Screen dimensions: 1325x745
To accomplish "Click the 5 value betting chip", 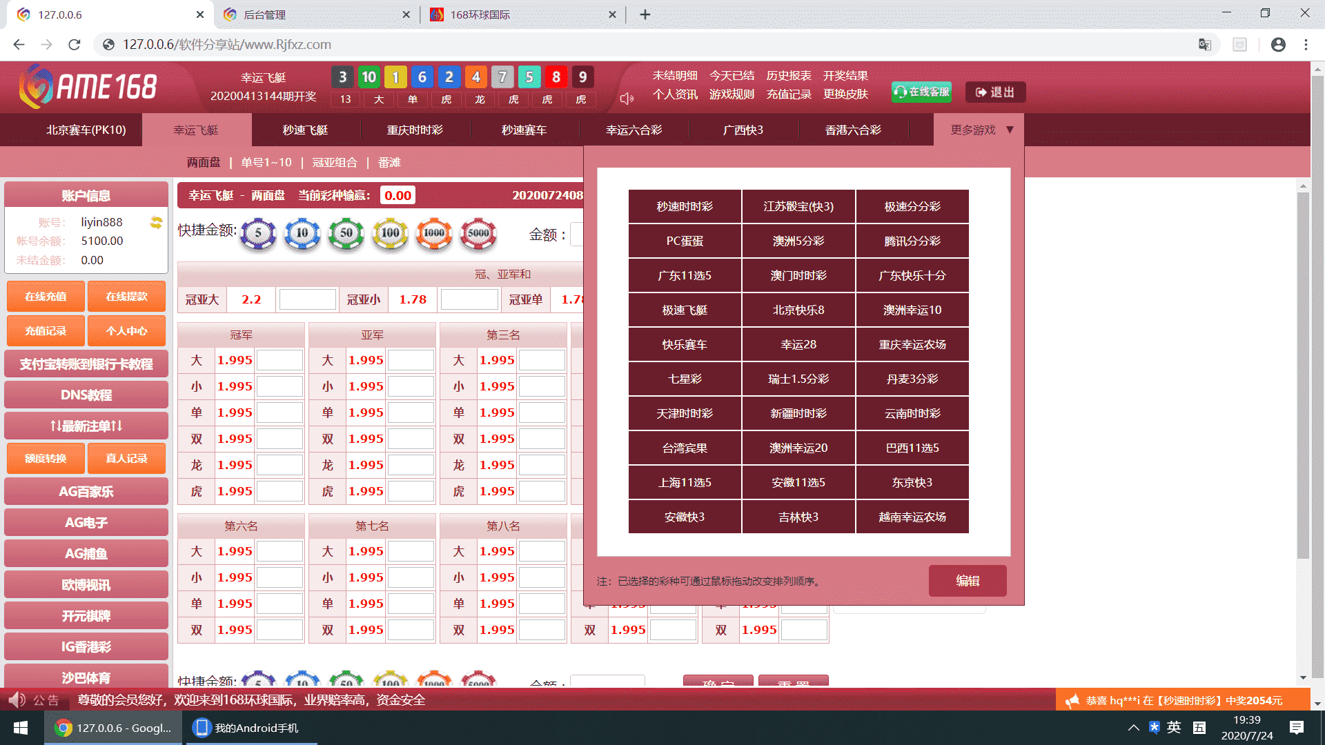I will 259,233.
